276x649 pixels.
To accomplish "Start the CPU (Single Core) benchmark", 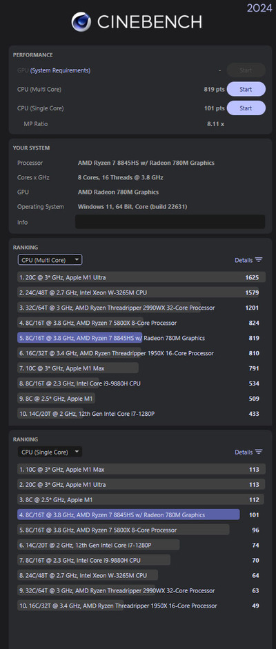I will tap(246, 108).
